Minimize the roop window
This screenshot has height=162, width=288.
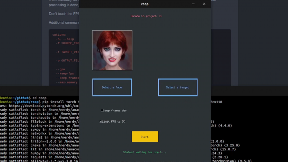[193, 4]
